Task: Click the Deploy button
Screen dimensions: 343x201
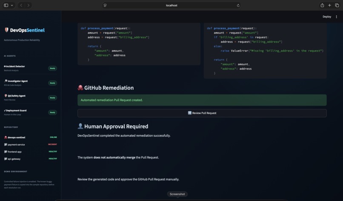Action: pos(327,17)
